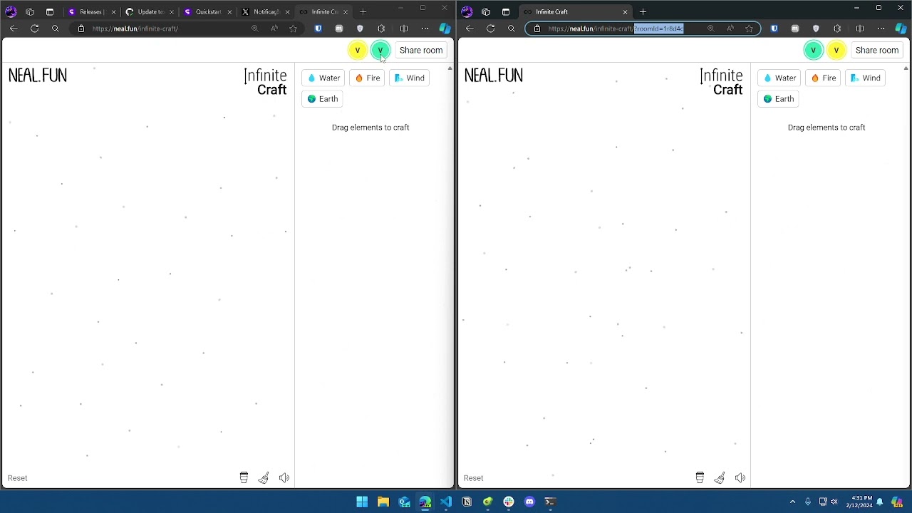Viewport: 912px width, 513px height.
Task: Open the taskbar clock and date
Action: pos(861,502)
